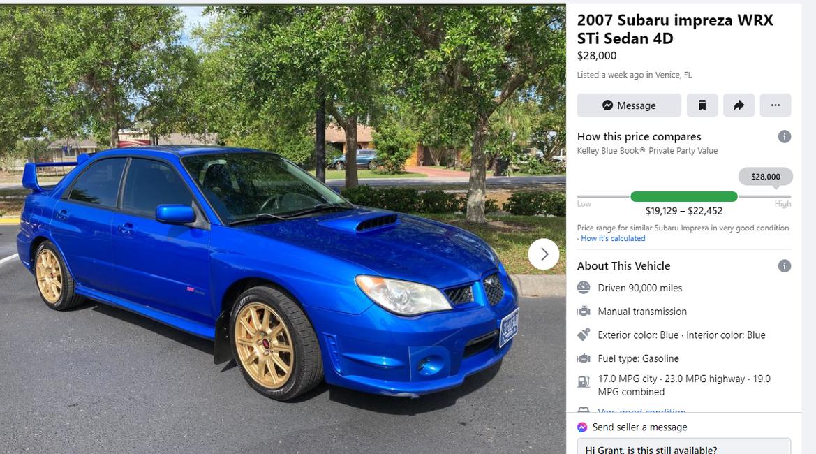The width and height of the screenshot is (816, 454).
Task: Click the info icon beside How this price compares
Action: point(785,136)
